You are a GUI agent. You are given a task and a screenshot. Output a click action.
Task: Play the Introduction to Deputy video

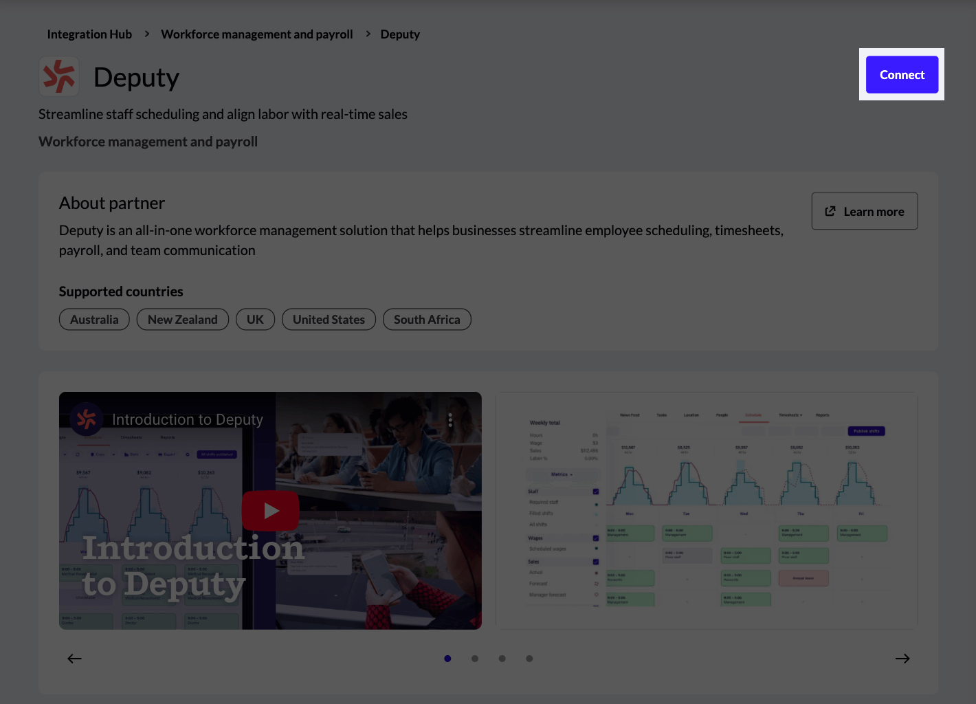pos(270,511)
